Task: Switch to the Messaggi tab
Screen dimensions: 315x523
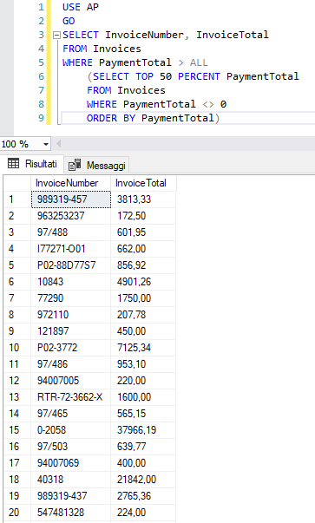Action: [x=96, y=165]
